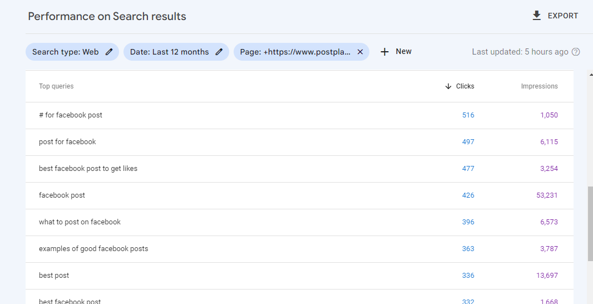Open the Page URL filter chip
The width and height of the screenshot is (593, 304).
click(x=302, y=52)
